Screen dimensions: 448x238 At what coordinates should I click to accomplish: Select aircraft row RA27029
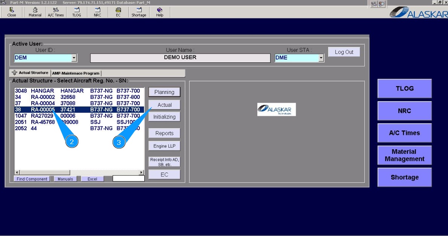click(x=79, y=116)
